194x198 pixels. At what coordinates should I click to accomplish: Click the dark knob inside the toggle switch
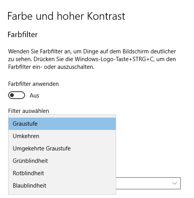click(12, 95)
